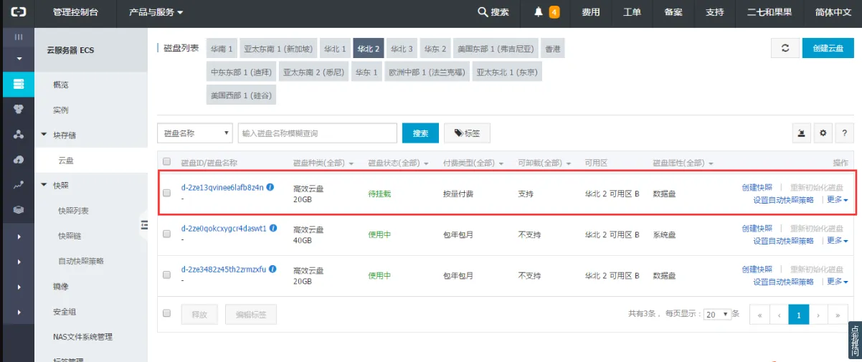
Task: Click the search magnifier 搜索 in top bar
Action: tap(493, 12)
